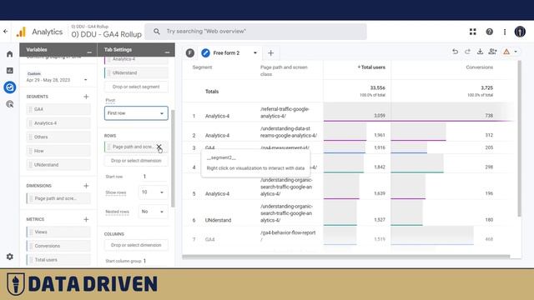534x300 pixels.
Task: Open Admin settings gear
Action: click(10, 257)
